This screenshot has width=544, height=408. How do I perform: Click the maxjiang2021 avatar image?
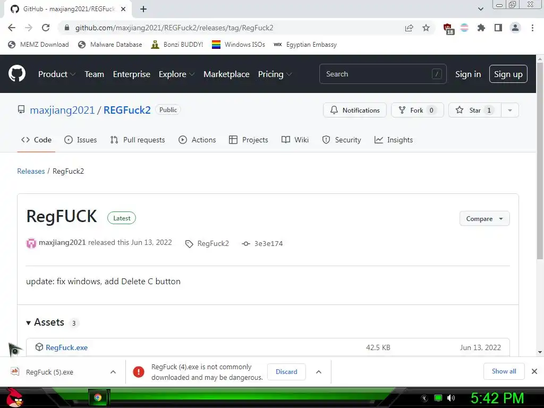click(31, 243)
